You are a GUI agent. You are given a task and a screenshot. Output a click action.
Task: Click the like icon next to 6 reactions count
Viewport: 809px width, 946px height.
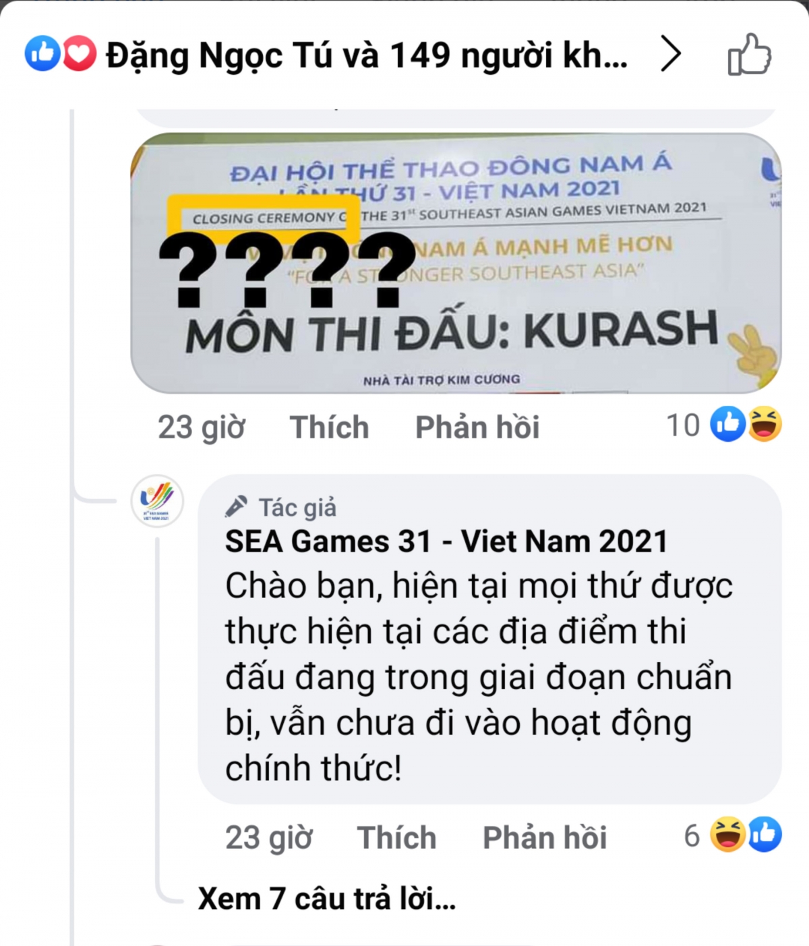(x=765, y=835)
